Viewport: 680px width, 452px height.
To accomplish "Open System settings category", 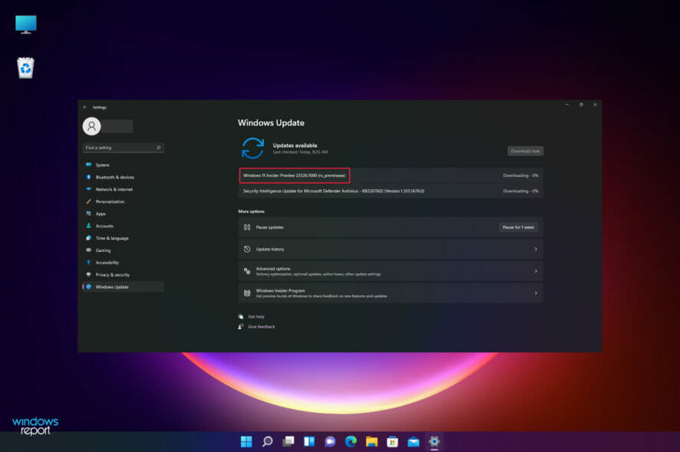I will coord(123,165).
